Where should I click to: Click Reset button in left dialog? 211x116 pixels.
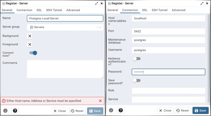(x=77, y=111)
